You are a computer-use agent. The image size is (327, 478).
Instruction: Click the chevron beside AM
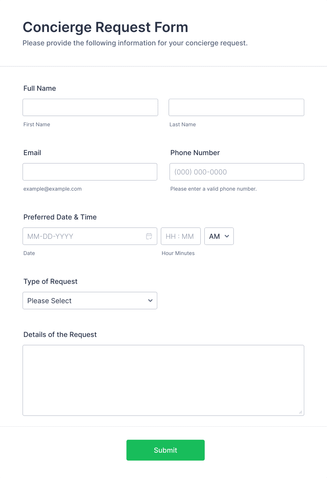(x=227, y=236)
